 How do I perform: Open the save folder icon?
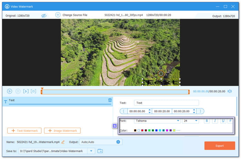[x=100, y=151]
